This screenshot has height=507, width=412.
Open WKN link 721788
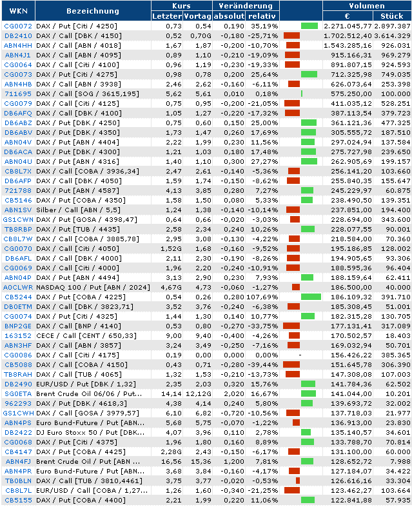18,191
